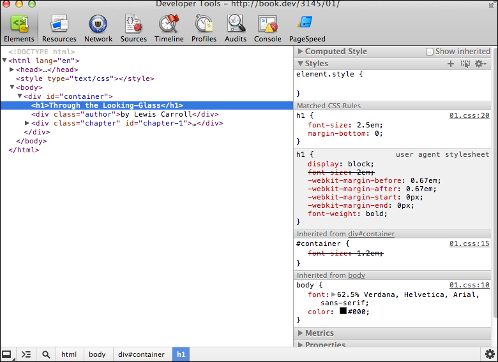Click the #container selector text

tap(318, 243)
